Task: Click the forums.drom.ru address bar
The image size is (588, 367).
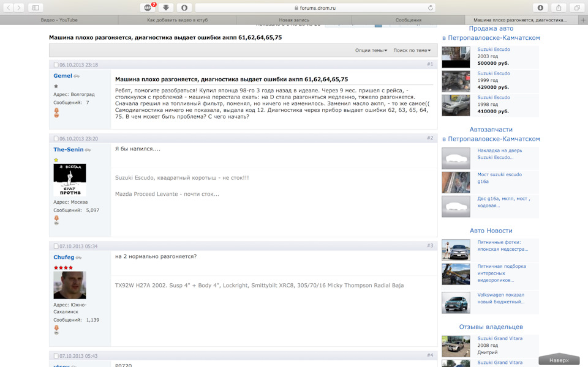Action: [315, 7]
